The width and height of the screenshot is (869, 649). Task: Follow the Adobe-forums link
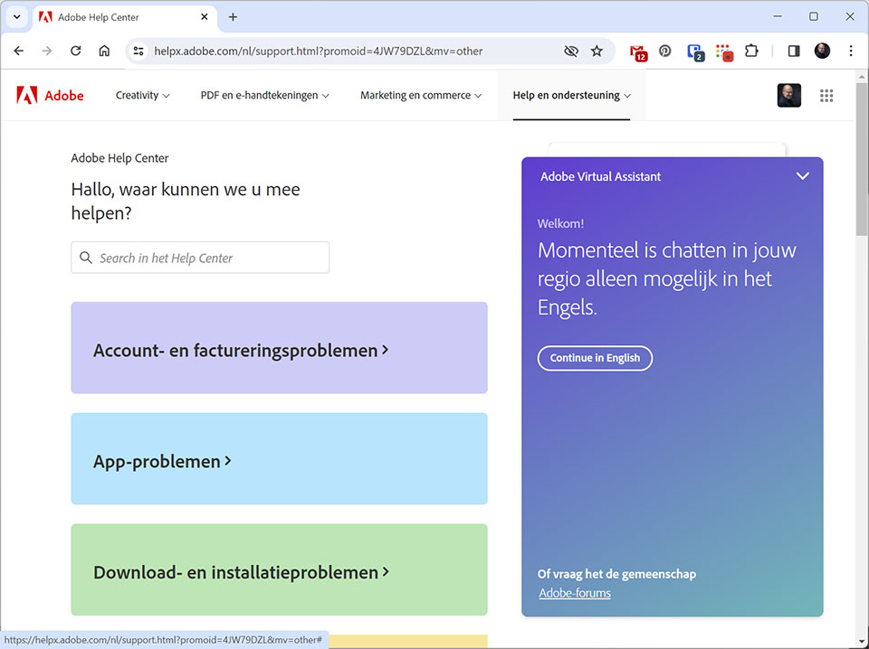(x=575, y=593)
